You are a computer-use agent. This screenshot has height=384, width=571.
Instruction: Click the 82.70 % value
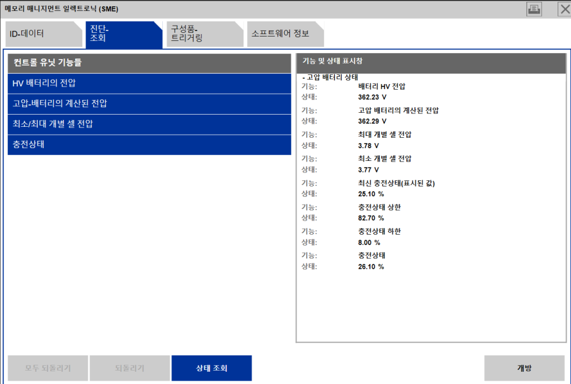(371, 218)
